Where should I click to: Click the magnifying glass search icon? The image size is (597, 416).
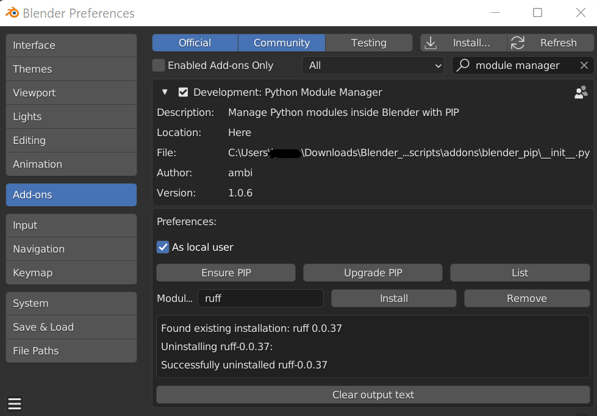pyautogui.click(x=463, y=65)
